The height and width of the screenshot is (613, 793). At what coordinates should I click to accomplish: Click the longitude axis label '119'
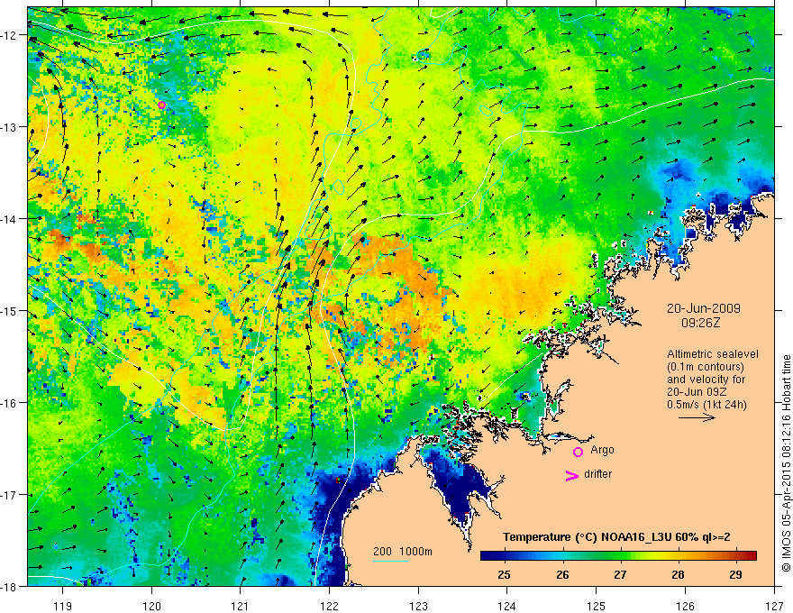pos(63,606)
